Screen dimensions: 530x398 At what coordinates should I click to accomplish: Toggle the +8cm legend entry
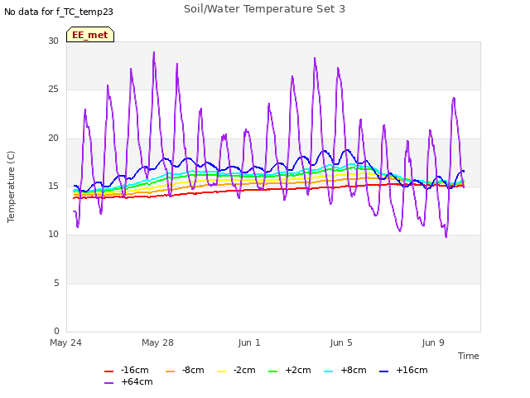(x=345, y=371)
